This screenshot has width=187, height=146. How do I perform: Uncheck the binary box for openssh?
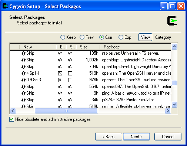pyautogui.click(x=60, y=74)
